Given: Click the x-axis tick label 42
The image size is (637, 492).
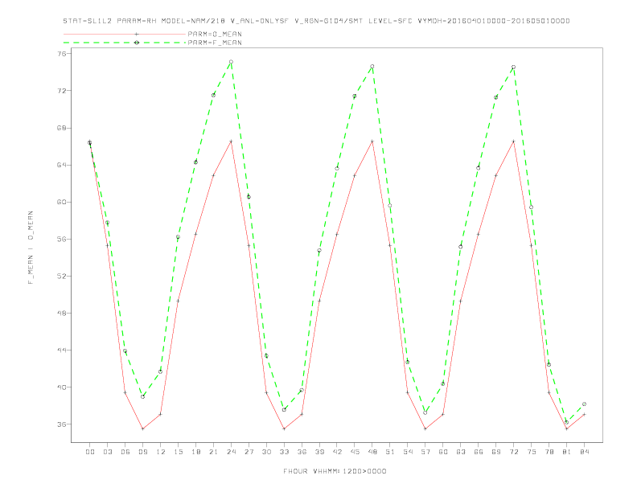Looking at the screenshot, I should [337, 452].
